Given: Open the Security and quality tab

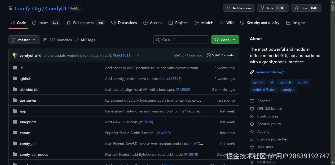Looking at the screenshot, I should coord(260,23).
